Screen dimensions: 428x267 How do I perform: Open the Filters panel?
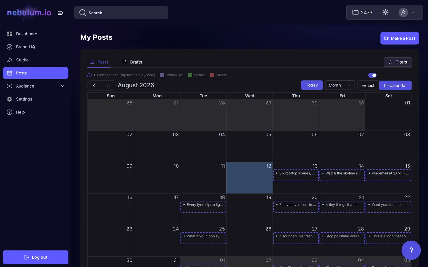point(398,62)
